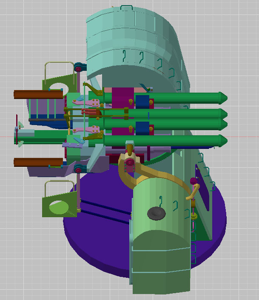Click the magenta knob above the tan lever
259x300 pixels.
click(194, 181)
